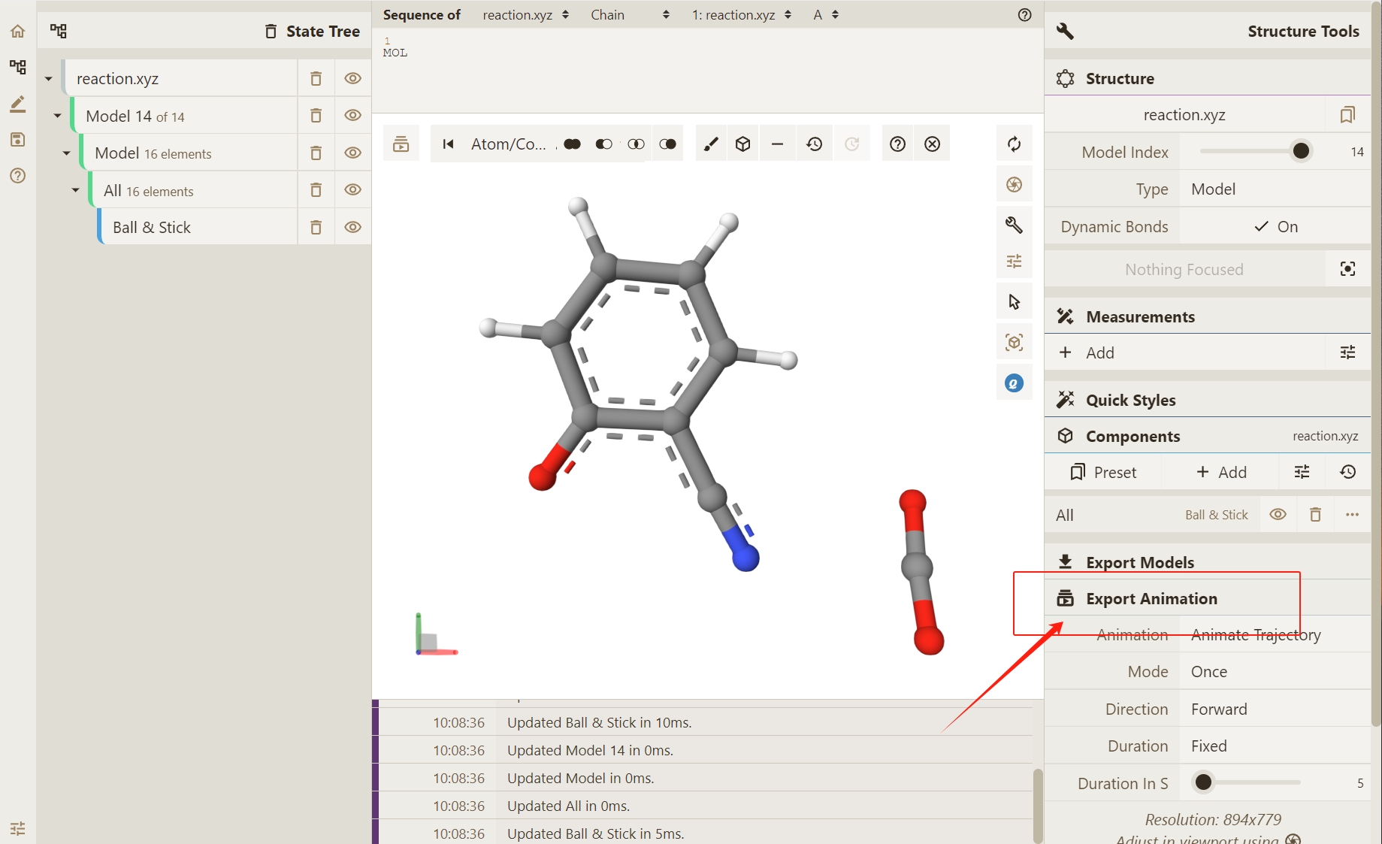Image resolution: width=1382 pixels, height=844 pixels.
Task: Click the cube representation icon in toolbar
Action: tap(743, 144)
